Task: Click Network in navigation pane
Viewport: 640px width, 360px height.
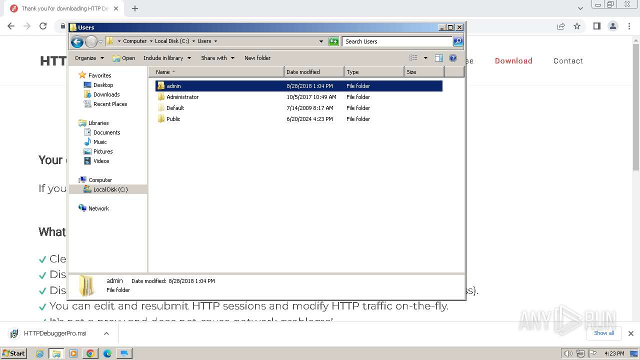Action: [98, 208]
